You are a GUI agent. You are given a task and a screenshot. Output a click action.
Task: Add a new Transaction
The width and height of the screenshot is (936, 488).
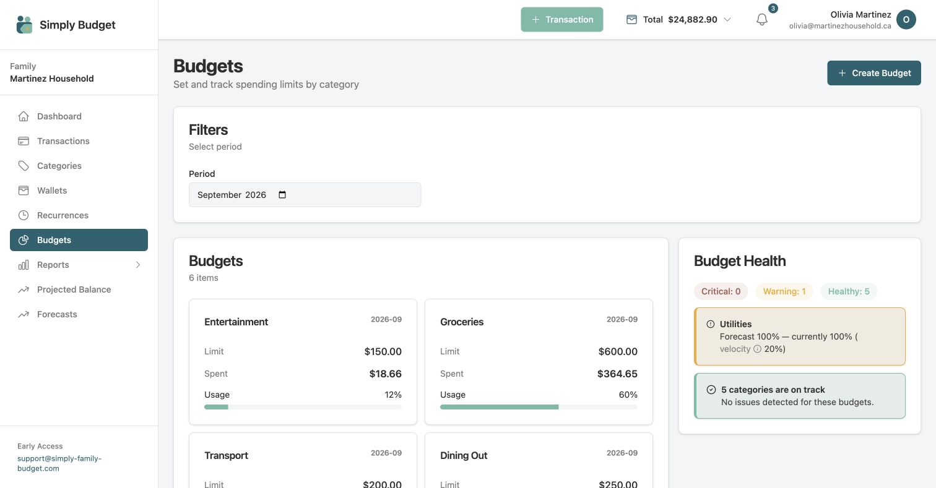coord(561,20)
